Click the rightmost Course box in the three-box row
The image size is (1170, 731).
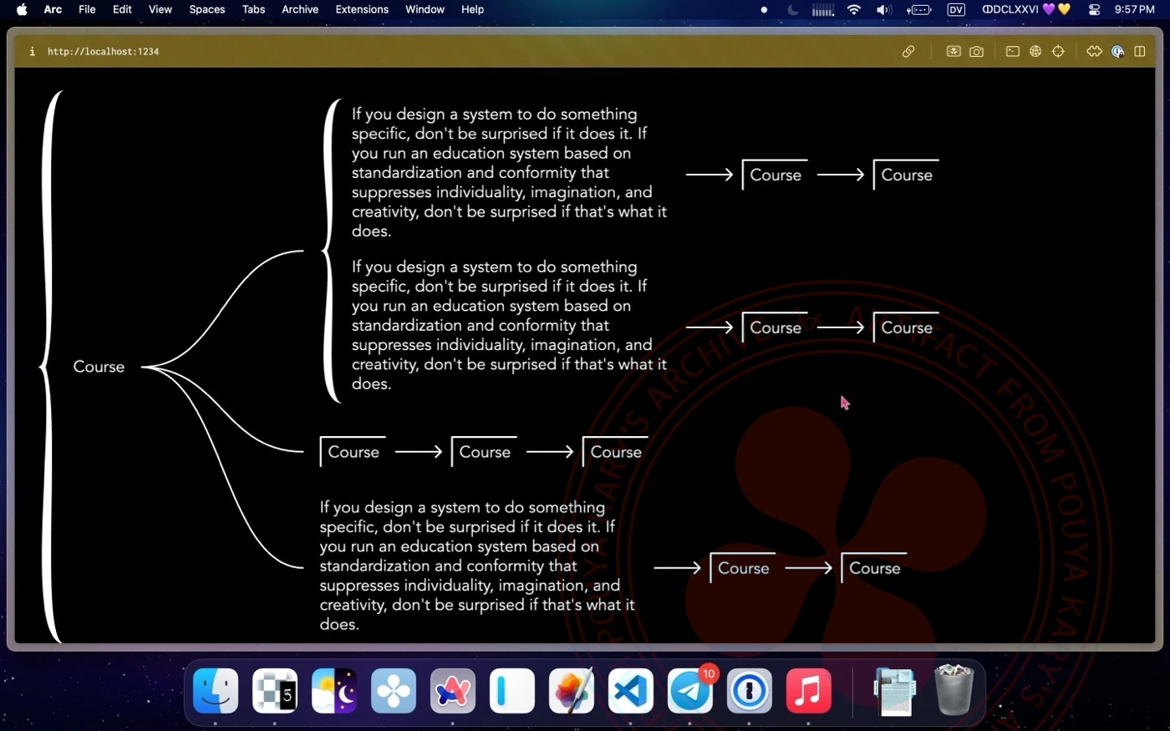point(615,452)
